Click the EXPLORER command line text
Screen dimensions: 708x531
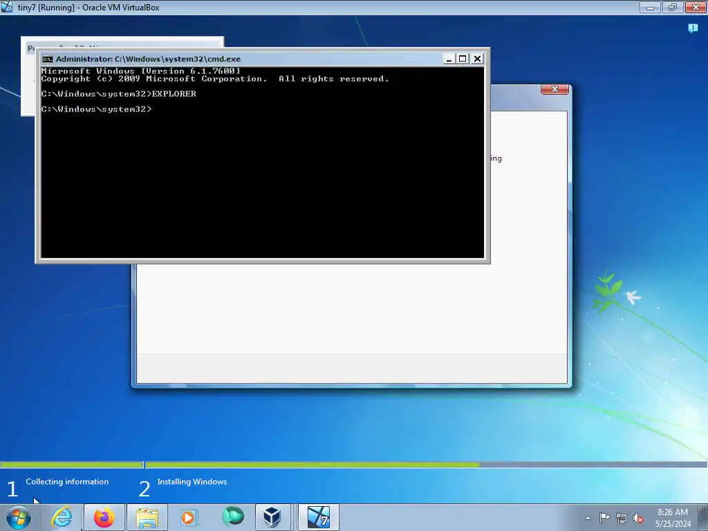pyautogui.click(x=174, y=94)
